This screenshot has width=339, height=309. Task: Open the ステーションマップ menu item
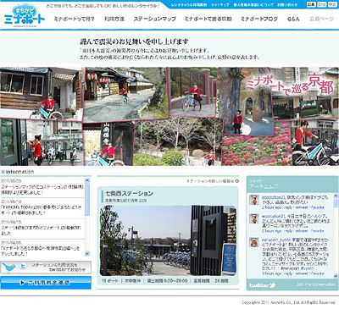pos(154,19)
